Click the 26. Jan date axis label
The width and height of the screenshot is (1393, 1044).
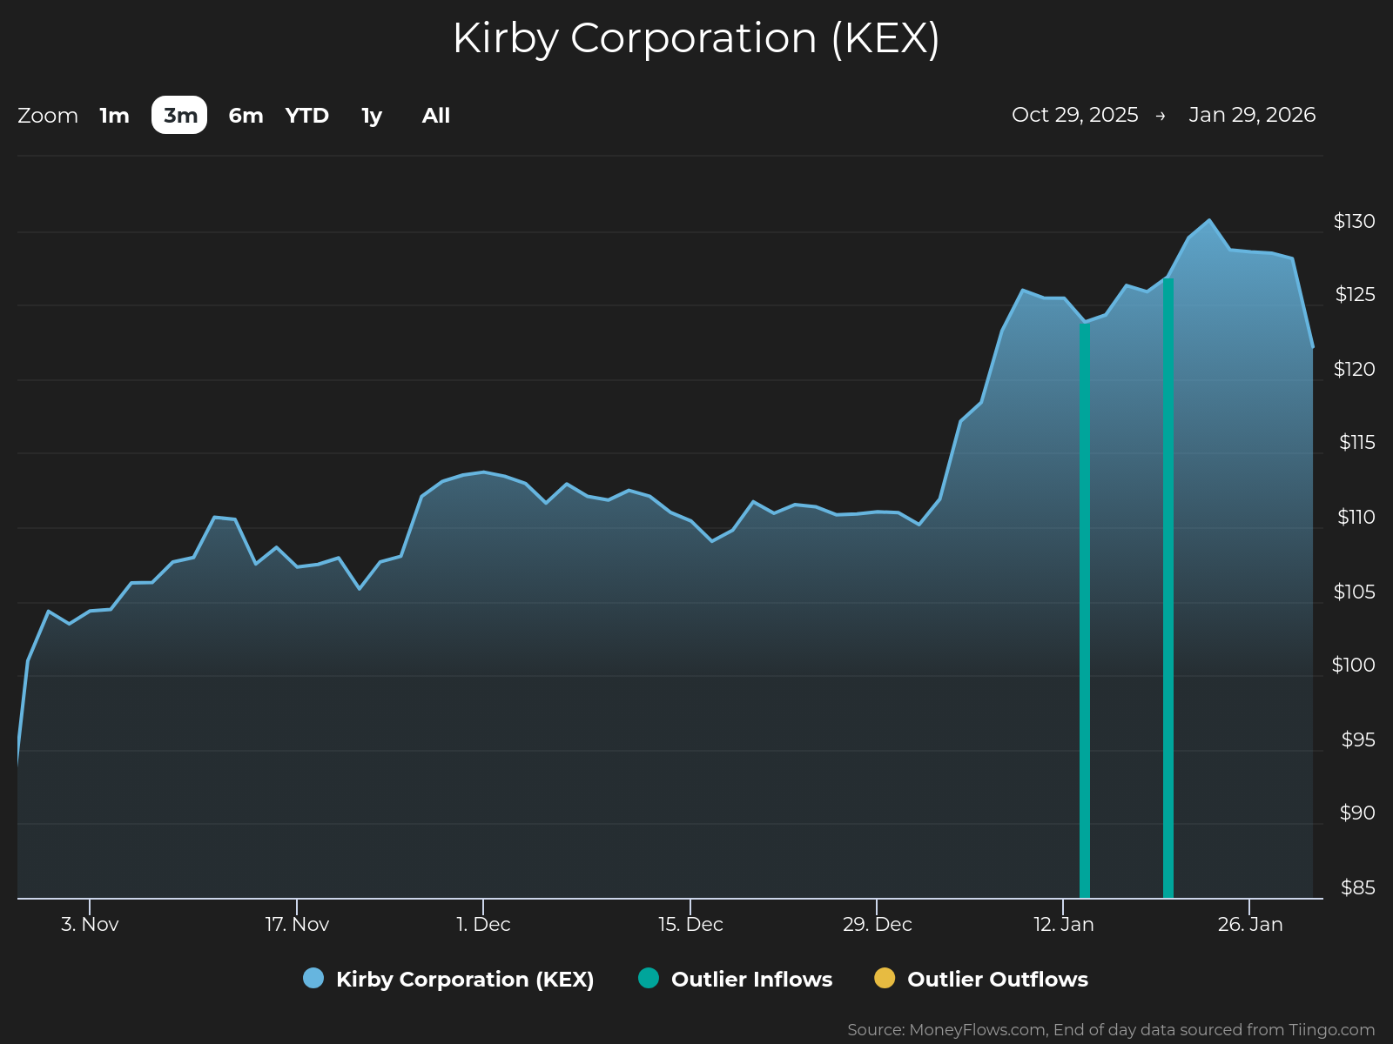(1250, 924)
